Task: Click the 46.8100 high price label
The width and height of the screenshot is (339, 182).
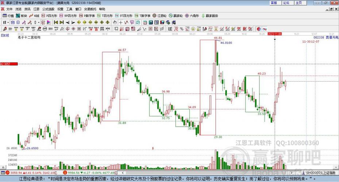Action: [x=226, y=43]
